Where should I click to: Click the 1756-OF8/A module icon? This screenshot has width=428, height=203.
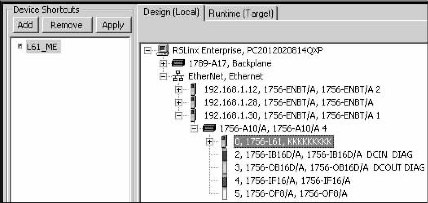(x=224, y=193)
